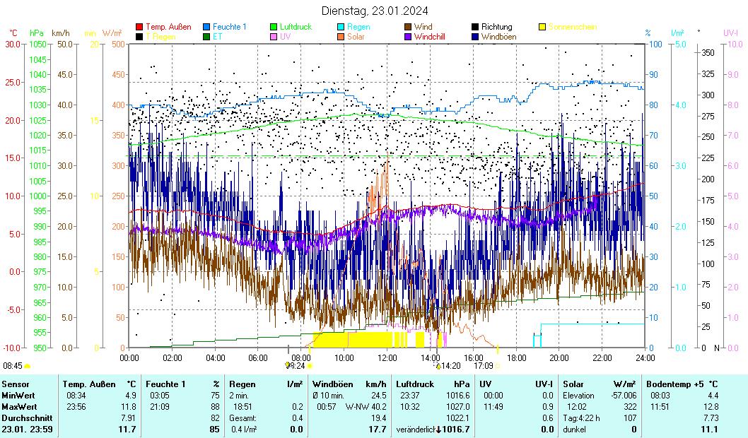Click the dark green ET legend swatch
This screenshot has height=438, width=748.
point(206,37)
